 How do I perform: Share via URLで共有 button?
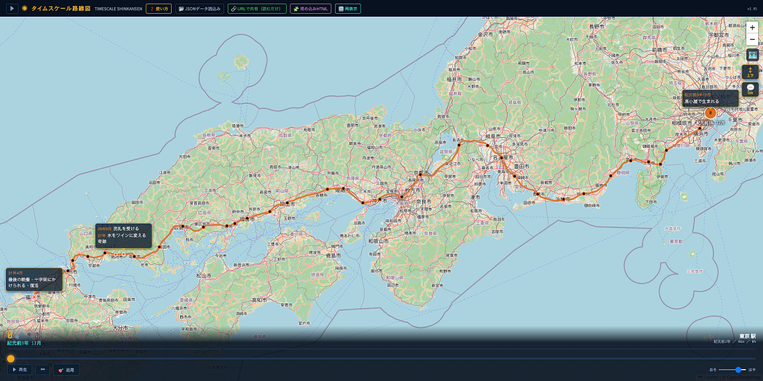coord(257,9)
